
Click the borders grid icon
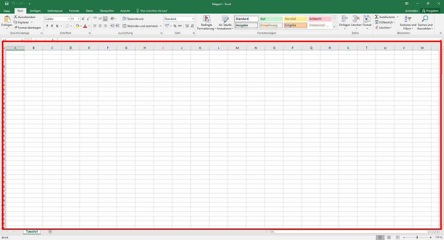coord(67,26)
